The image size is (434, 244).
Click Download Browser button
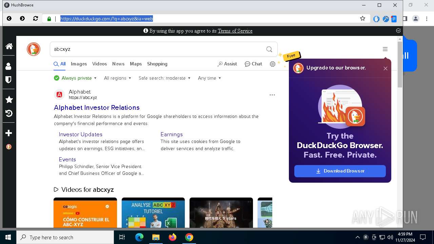point(340,171)
